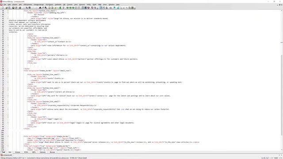Screen dimensions: 283x159
Task: Open the Edit menu
Action: click(9, 4)
